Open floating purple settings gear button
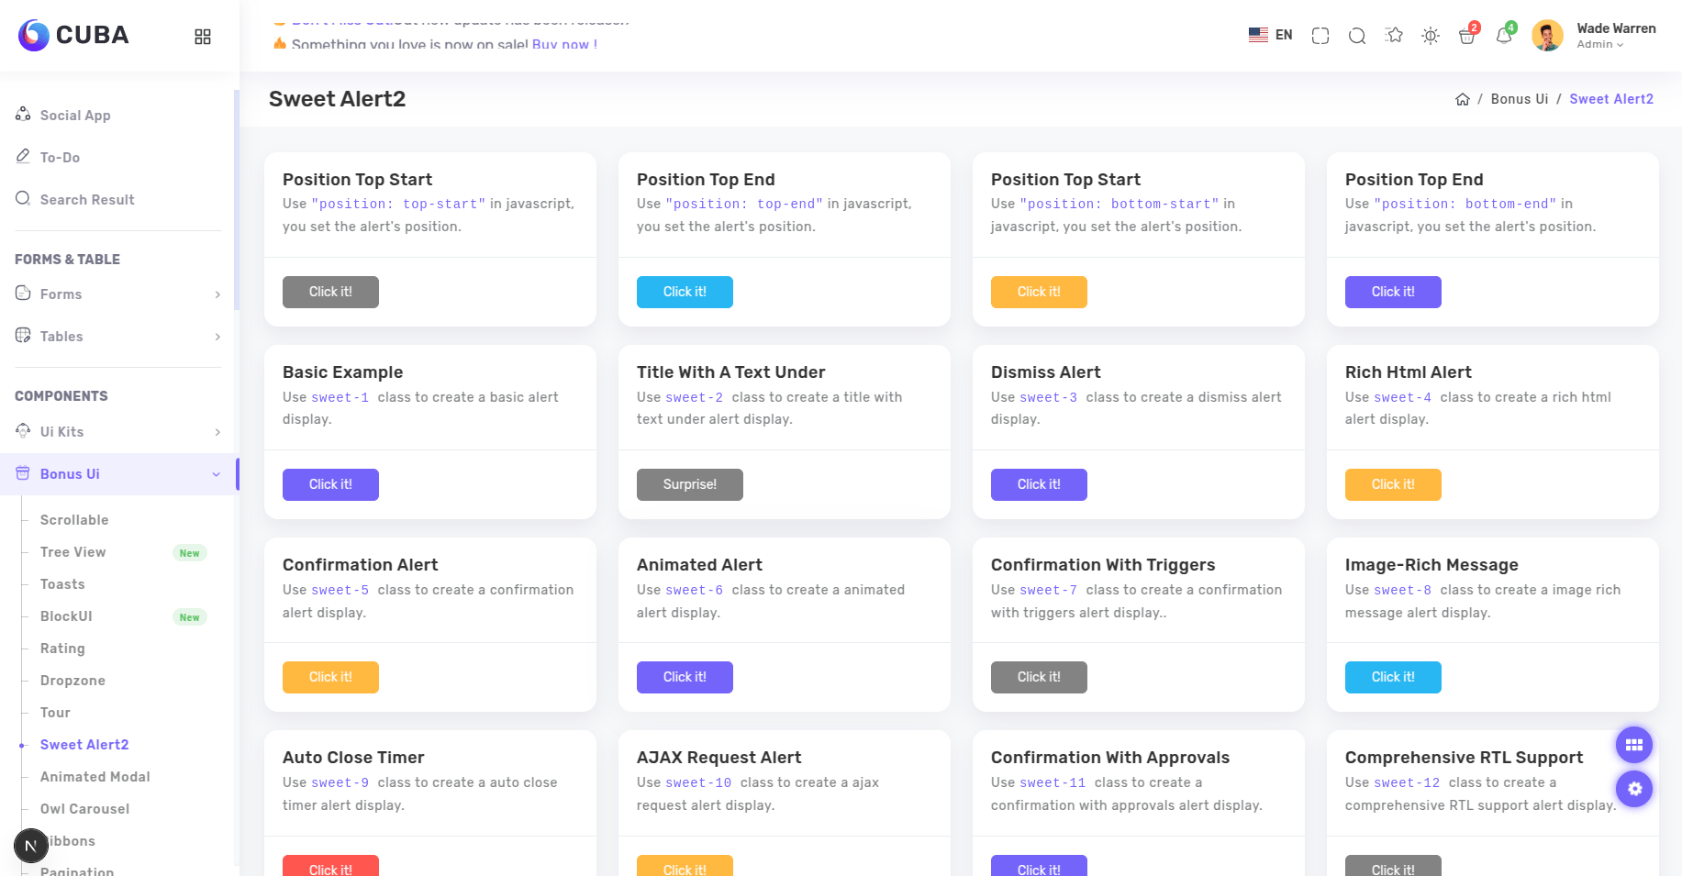Image resolution: width=1682 pixels, height=876 pixels. click(x=1634, y=789)
